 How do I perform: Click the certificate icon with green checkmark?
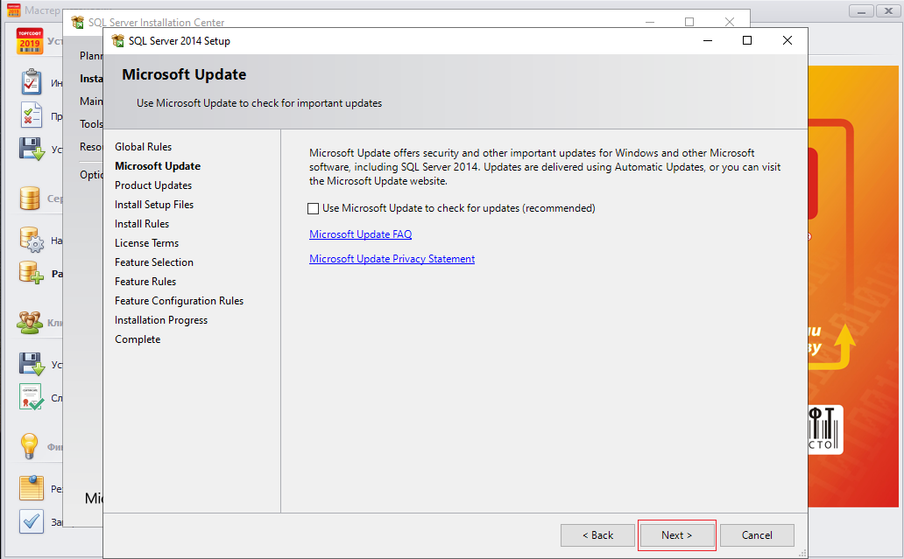click(x=32, y=397)
